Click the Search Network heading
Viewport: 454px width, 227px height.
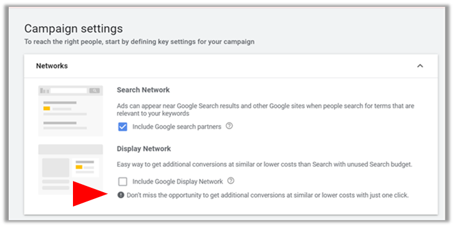point(143,90)
